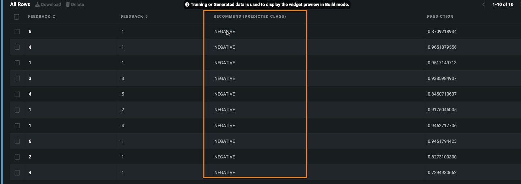
Task: Sort by FEEDBACK_5 column header
Action: pos(134,17)
